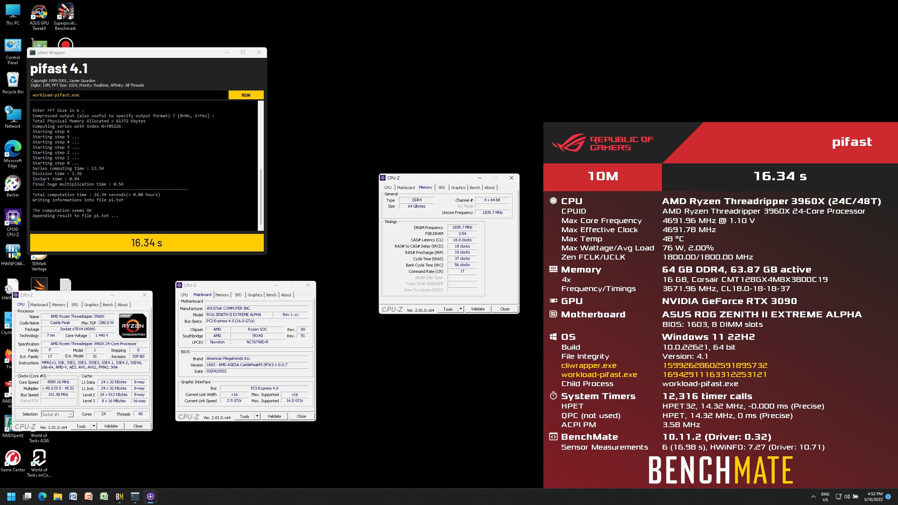Select Microsoft Edge desktop shortcut
This screenshot has width=898, height=505.
[13, 154]
